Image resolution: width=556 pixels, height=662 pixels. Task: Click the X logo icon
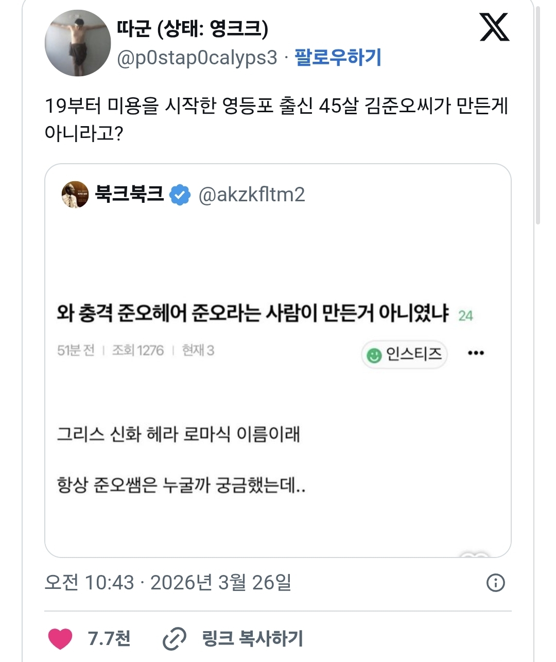click(x=494, y=28)
